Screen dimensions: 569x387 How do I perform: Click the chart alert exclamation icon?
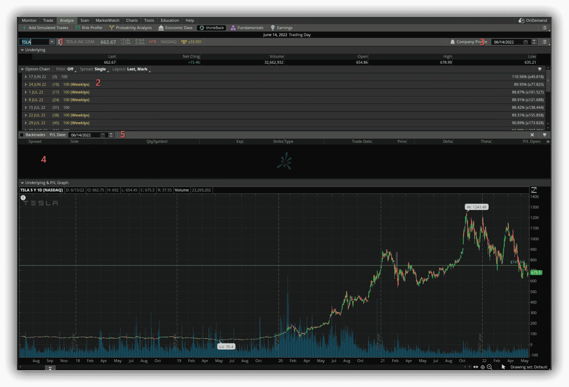click(x=23, y=198)
